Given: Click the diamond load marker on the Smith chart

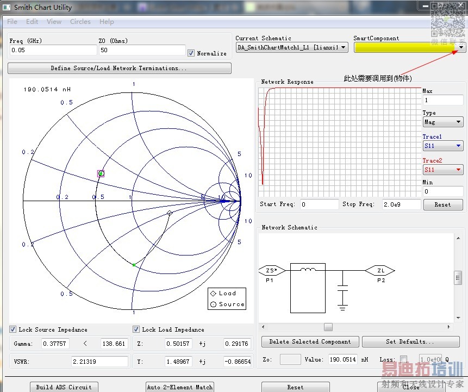Looking at the screenshot, I should (x=170, y=213).
